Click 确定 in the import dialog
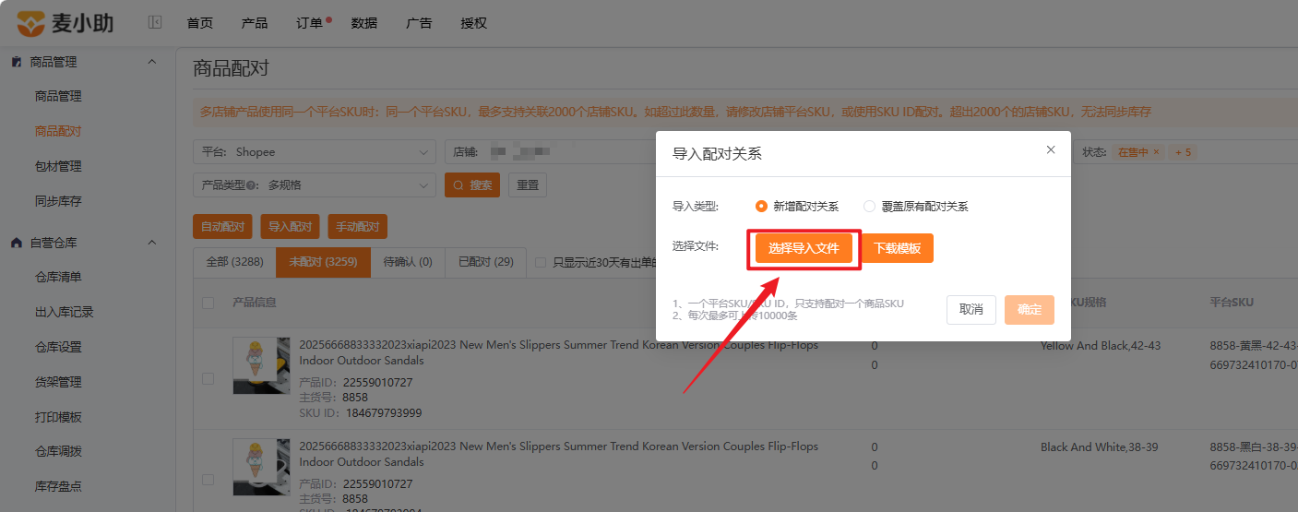1298x512 pixels. [x=1030, y=310]
